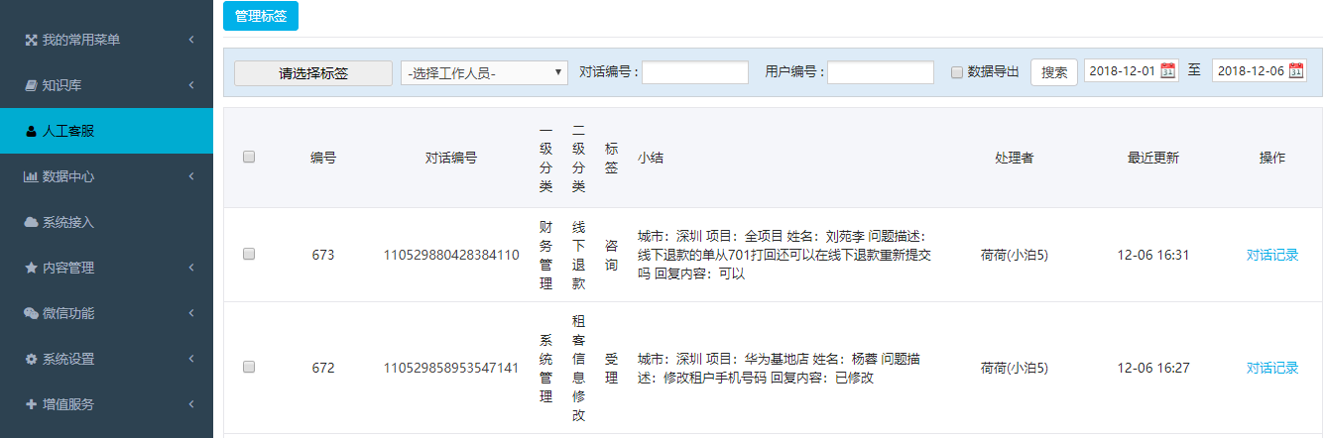Viewport: 1326px width, 438px height.
Task: Open the 选择工作人员 dropdown
Action: coord(483,72)
